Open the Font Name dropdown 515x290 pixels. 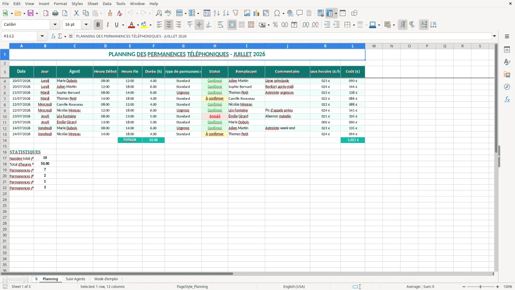(x=55, y=25)
